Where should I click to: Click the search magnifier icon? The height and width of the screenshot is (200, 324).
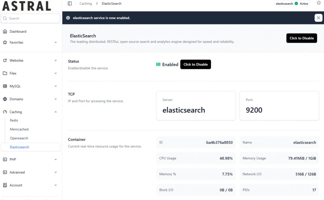tap(5, 18)
